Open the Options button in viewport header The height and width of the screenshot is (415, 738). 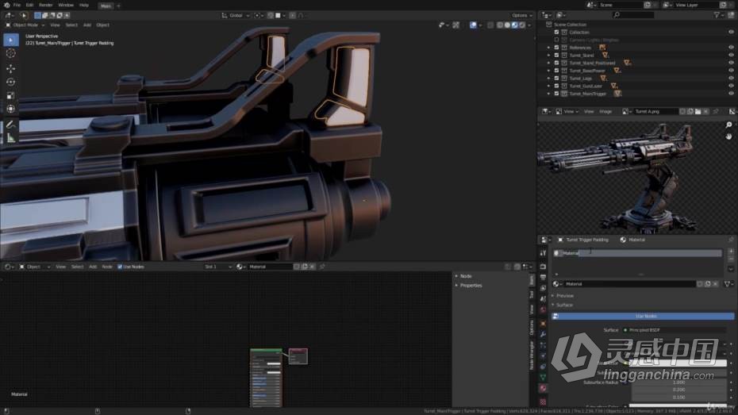coord(521,16)
